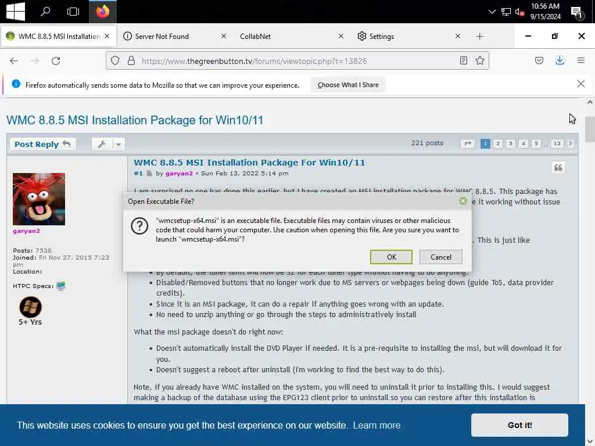
Task: Go forward one page
Action: pyautogui.click(x=35, y=60)
